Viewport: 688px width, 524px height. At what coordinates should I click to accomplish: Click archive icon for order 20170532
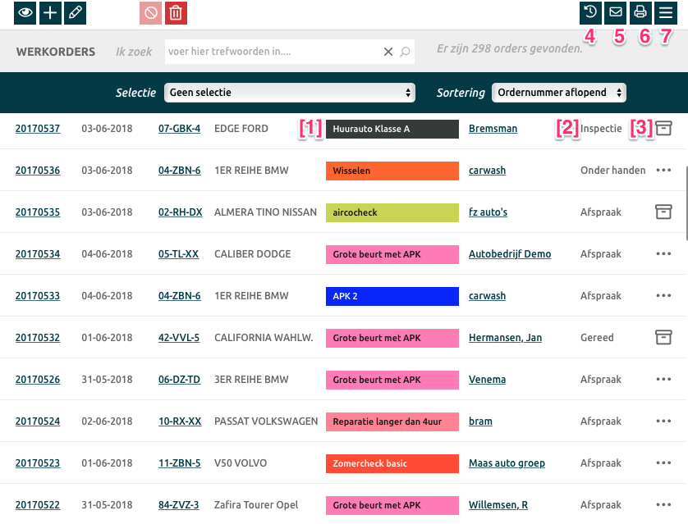click(663, 337)
